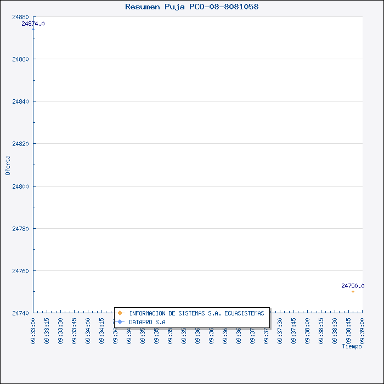Select the 24874.0 data label

[x=33, y=24]
